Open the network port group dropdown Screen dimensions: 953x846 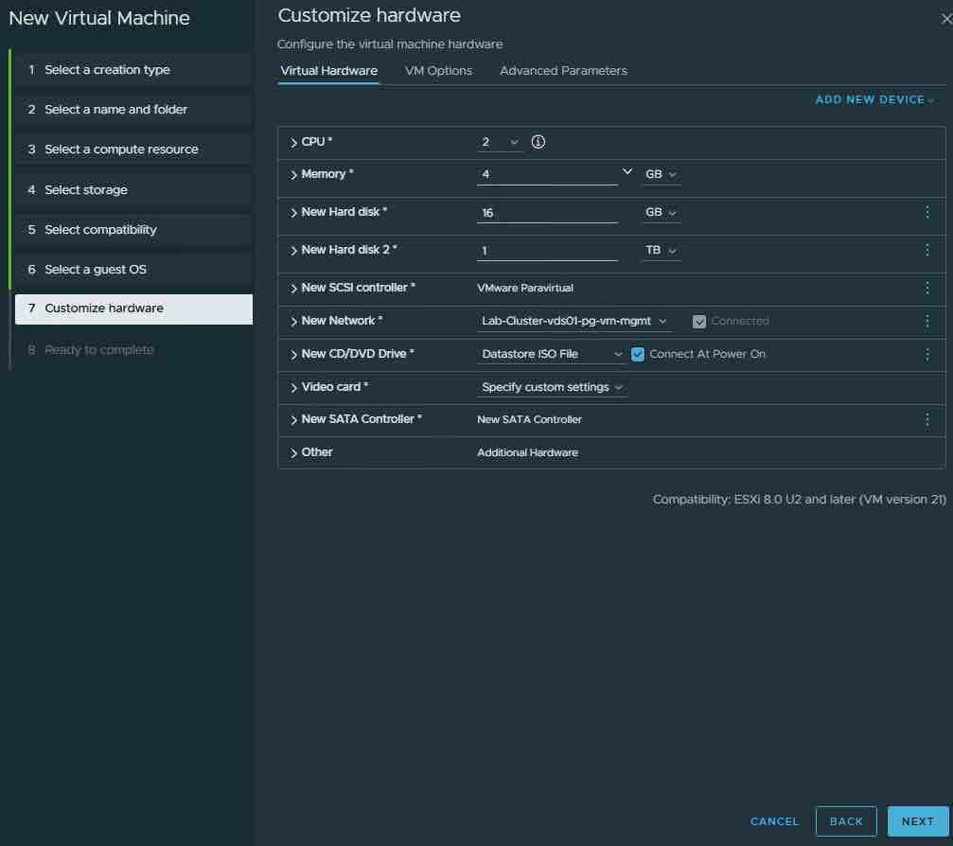(575, 322)
